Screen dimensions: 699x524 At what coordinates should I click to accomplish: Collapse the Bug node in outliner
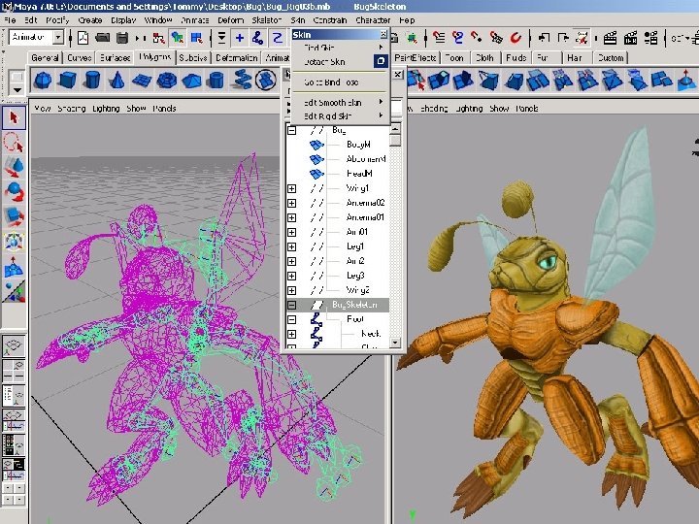click(291, 131)
